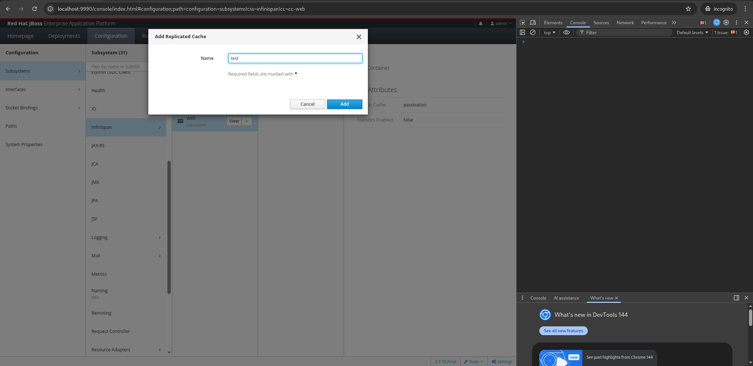The height and width of the screenshot is (366, 753).
Task: Open the Deployments navigation tab
Action: pyautogui.click(x=64, y=36)
